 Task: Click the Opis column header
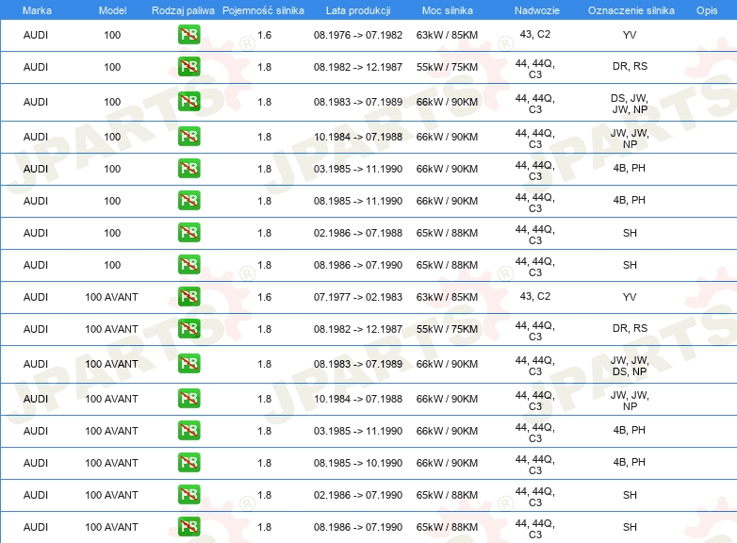coord(707,10)
